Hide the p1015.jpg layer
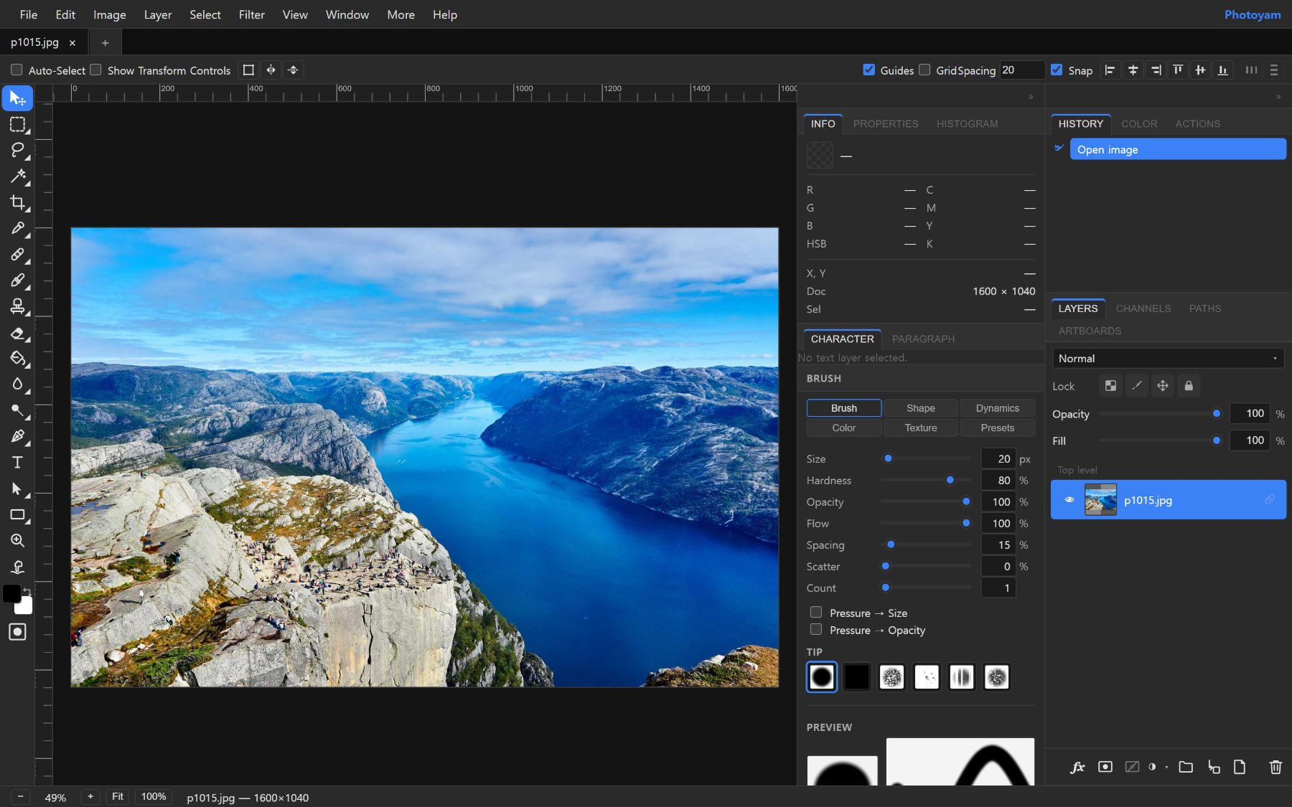 point(1069,500)
